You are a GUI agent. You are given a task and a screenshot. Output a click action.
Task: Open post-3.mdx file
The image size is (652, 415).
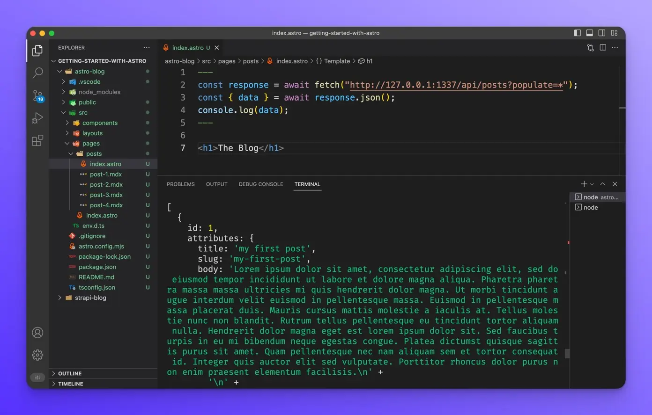click(106, 195)
